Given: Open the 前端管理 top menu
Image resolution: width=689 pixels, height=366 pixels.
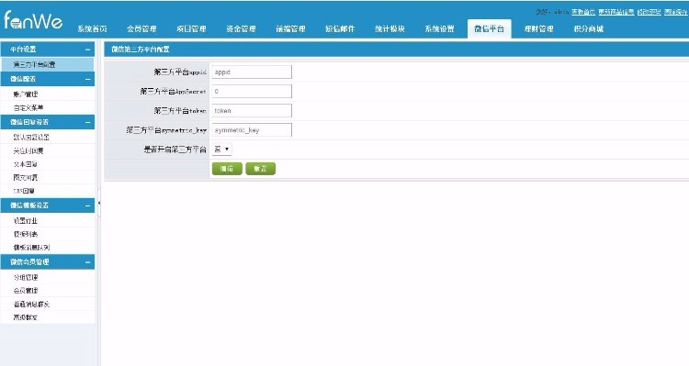Looking at the screenshot, I should (290, 29).
